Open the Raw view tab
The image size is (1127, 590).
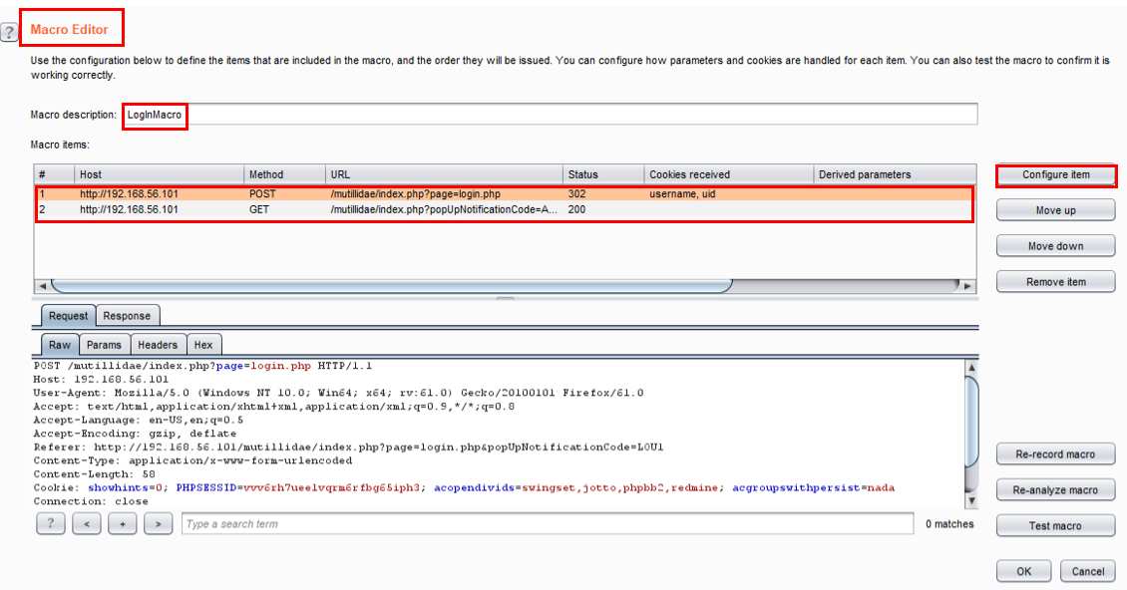[60, 345]
